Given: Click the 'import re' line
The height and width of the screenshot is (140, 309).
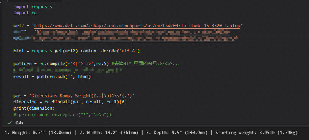Looking at the screenshot, I should click(25, 13).
